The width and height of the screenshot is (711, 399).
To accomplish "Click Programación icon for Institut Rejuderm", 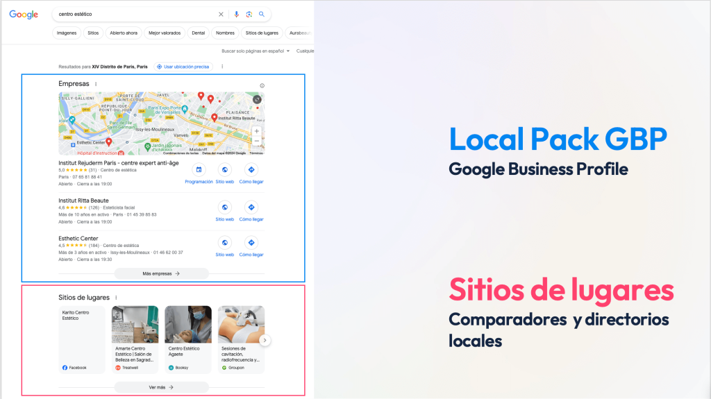I will 199,169.
